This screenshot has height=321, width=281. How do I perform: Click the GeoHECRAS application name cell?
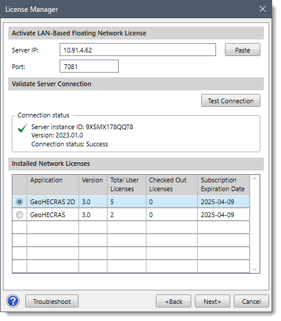point(53,215)
